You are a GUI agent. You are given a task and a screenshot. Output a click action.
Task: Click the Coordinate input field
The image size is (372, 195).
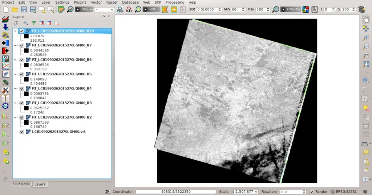(176, 192)
